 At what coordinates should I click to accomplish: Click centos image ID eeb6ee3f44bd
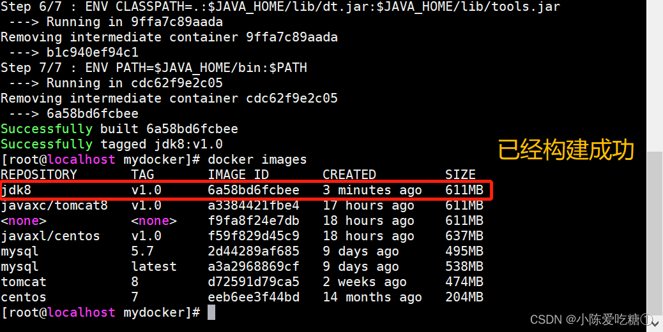254,297
